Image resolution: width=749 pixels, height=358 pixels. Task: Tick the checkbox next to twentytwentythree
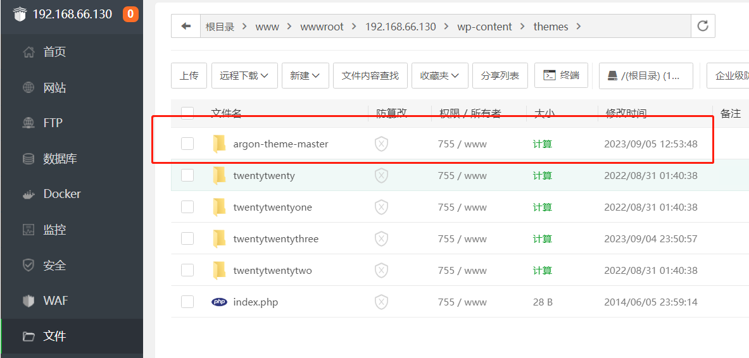pos(187,239)
